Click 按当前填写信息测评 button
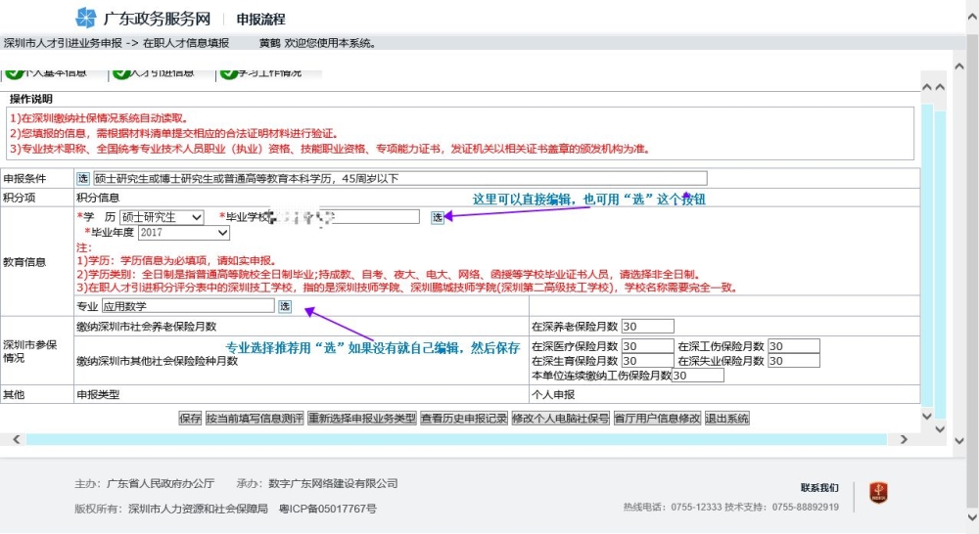This screenshot has height=534, width=979. tap(255, 418)
